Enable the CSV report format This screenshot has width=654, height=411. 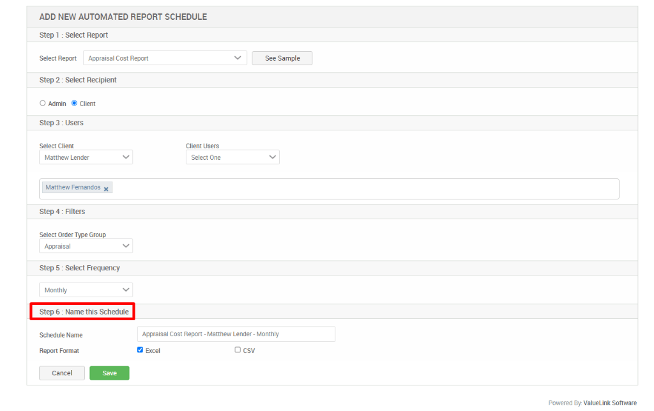pyautogui.click(x=237, y=350)
